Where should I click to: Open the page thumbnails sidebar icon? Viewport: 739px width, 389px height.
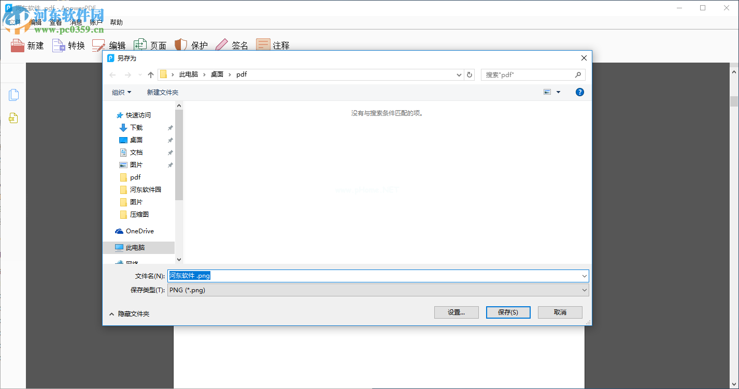[13, 95]
